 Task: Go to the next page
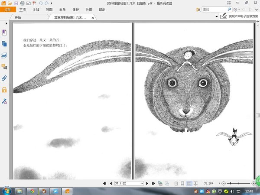148,183
